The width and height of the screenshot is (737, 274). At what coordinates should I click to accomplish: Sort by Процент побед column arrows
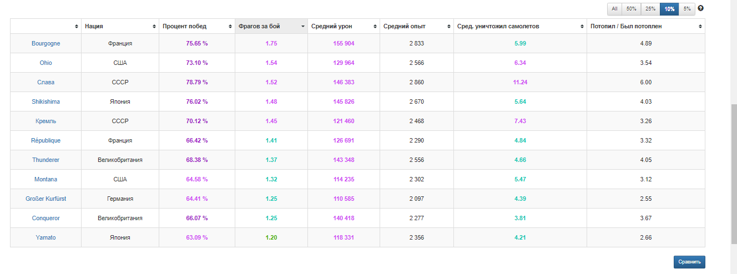pos(230,27)
